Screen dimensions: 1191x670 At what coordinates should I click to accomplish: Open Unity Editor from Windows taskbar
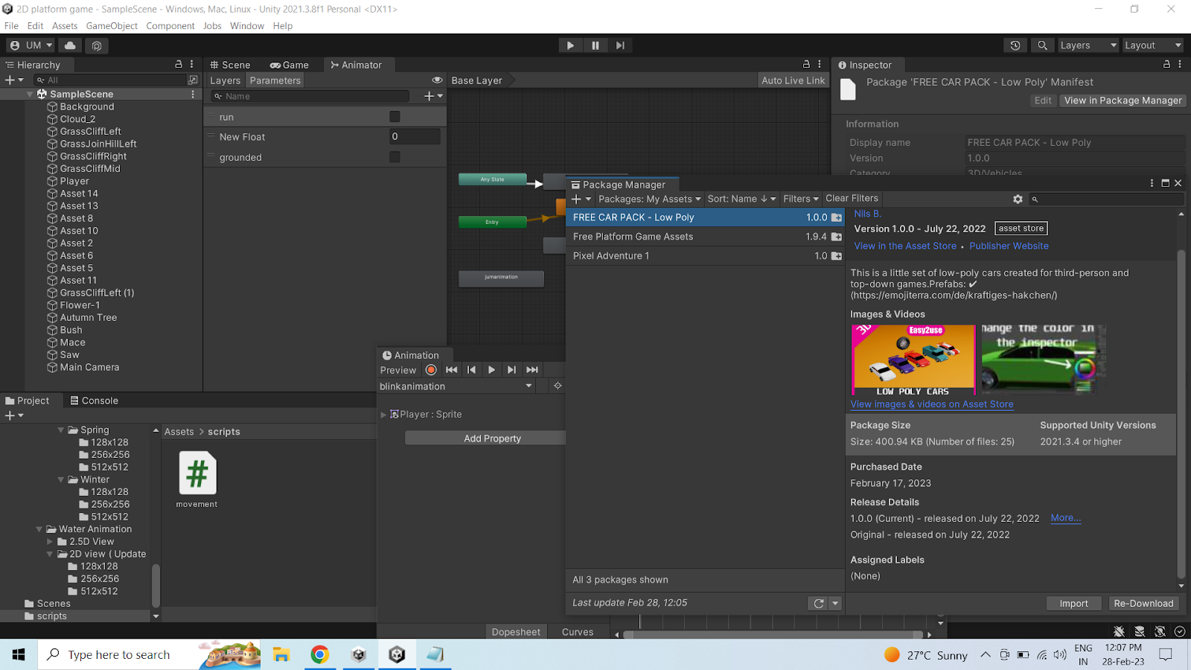pyautogui.click(x=397, y=654)
